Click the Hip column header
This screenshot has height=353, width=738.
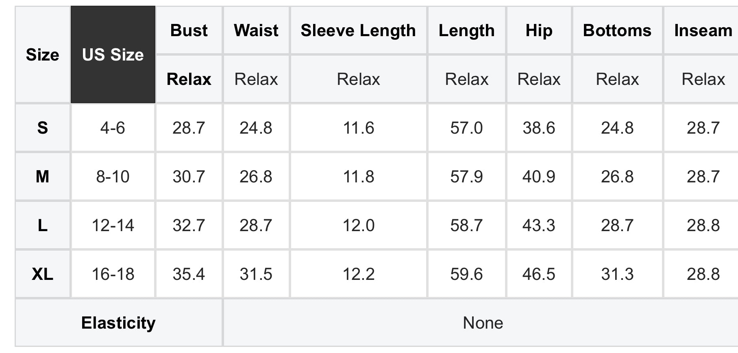(539, 30)
